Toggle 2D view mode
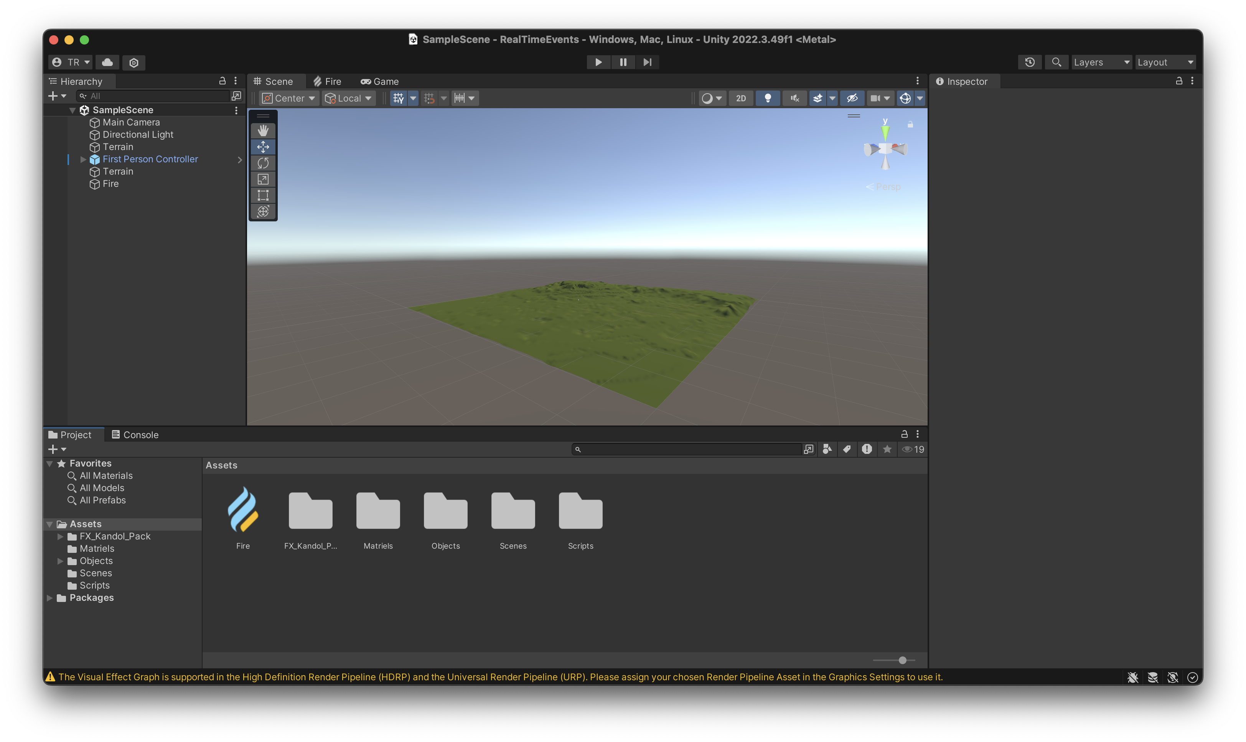 point(741,98)
